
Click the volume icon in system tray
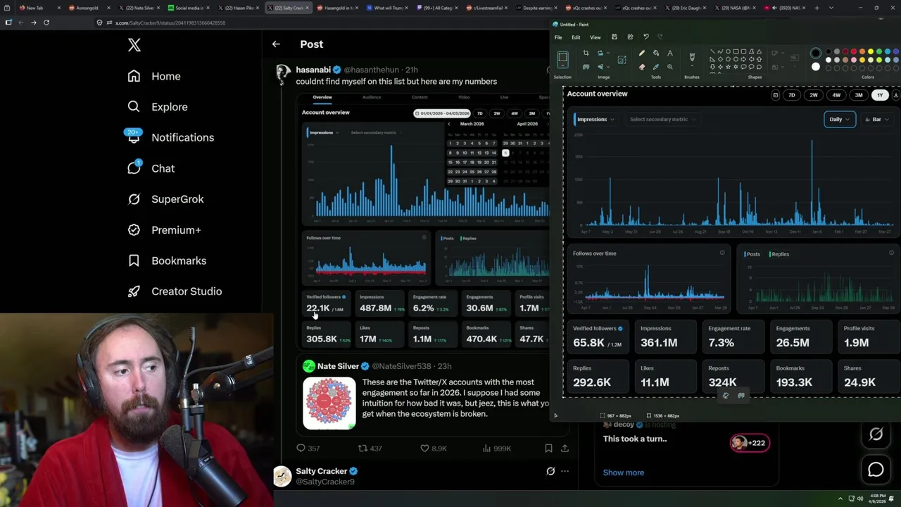pyautogui.click(x=860, y=499)
